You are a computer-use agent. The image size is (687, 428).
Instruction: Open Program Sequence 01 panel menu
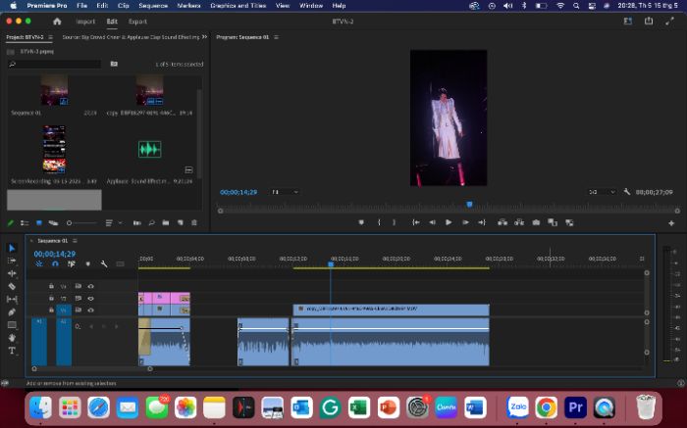click(x=276, y=37)
